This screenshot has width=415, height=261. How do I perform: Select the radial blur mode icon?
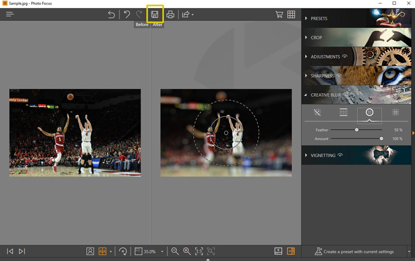[370, 112]
